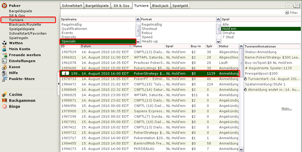Toggle the Filter checkbox
This screenshot has width=302, height=152.
(x=287, y=13)
